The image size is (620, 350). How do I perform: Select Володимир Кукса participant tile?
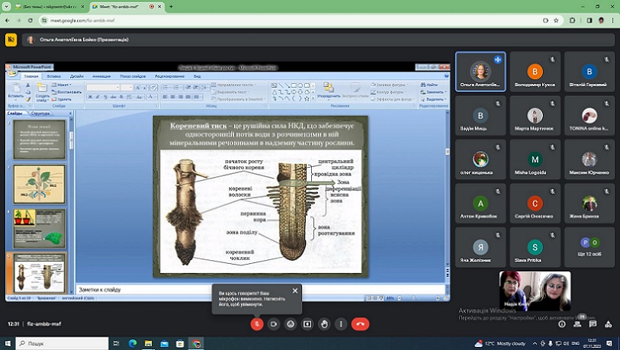[535, 72]
